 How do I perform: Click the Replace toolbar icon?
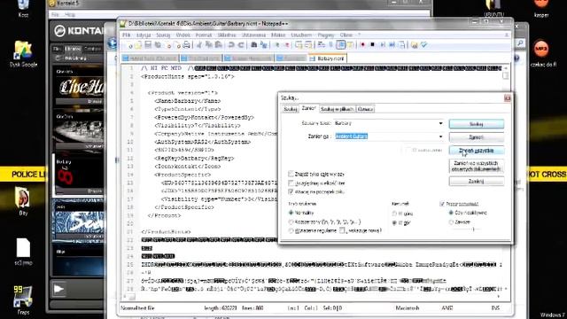264,45
